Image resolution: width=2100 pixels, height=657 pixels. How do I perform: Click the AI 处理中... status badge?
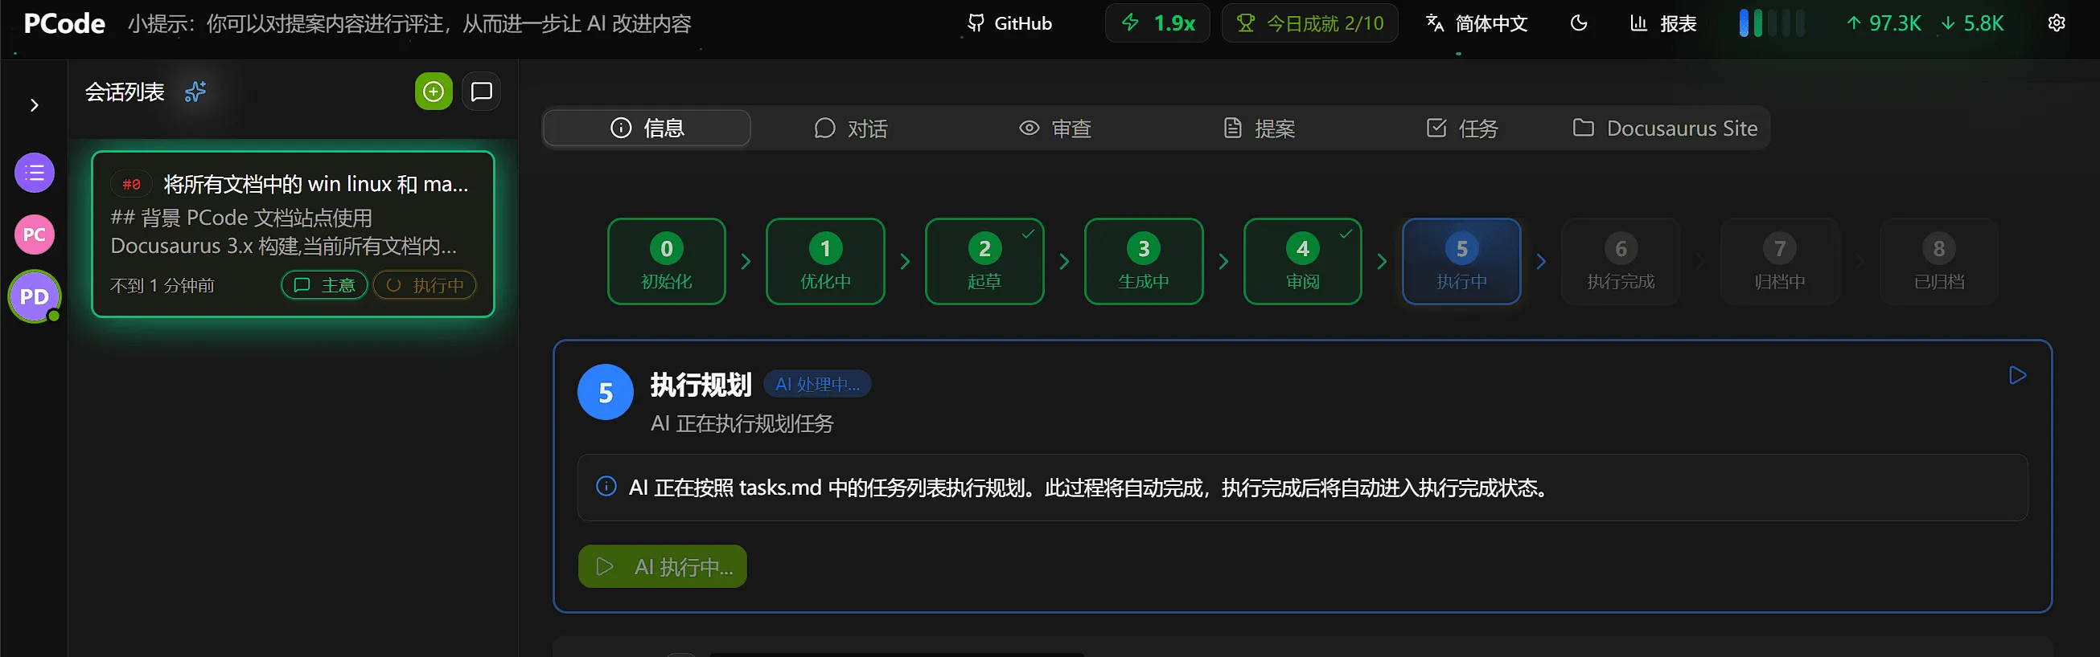(817, 384)
